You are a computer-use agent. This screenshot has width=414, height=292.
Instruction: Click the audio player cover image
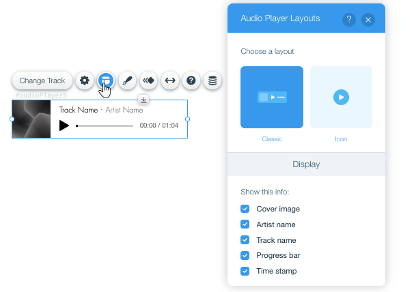point(31,119)
